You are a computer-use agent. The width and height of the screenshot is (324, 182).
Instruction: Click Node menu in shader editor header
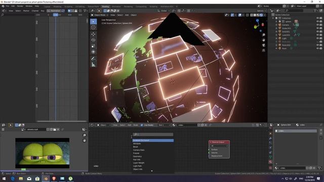136,125
